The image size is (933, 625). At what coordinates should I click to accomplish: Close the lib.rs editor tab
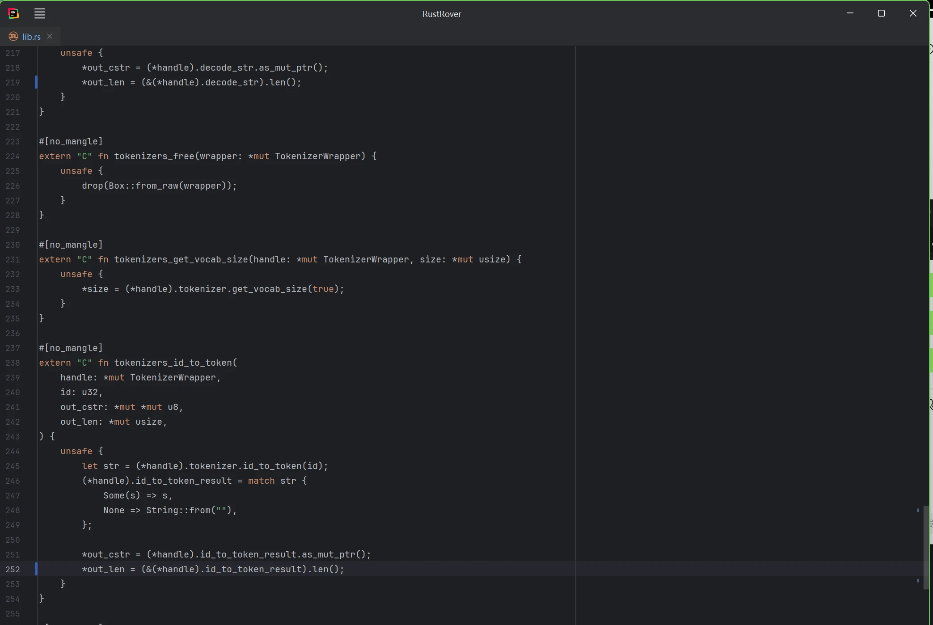coord(50,36)
